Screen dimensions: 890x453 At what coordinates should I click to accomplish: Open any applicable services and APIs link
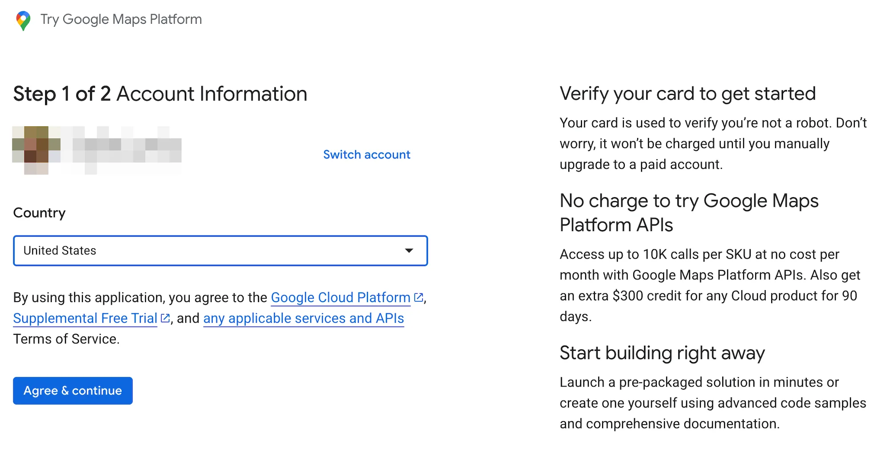(303, 318)
